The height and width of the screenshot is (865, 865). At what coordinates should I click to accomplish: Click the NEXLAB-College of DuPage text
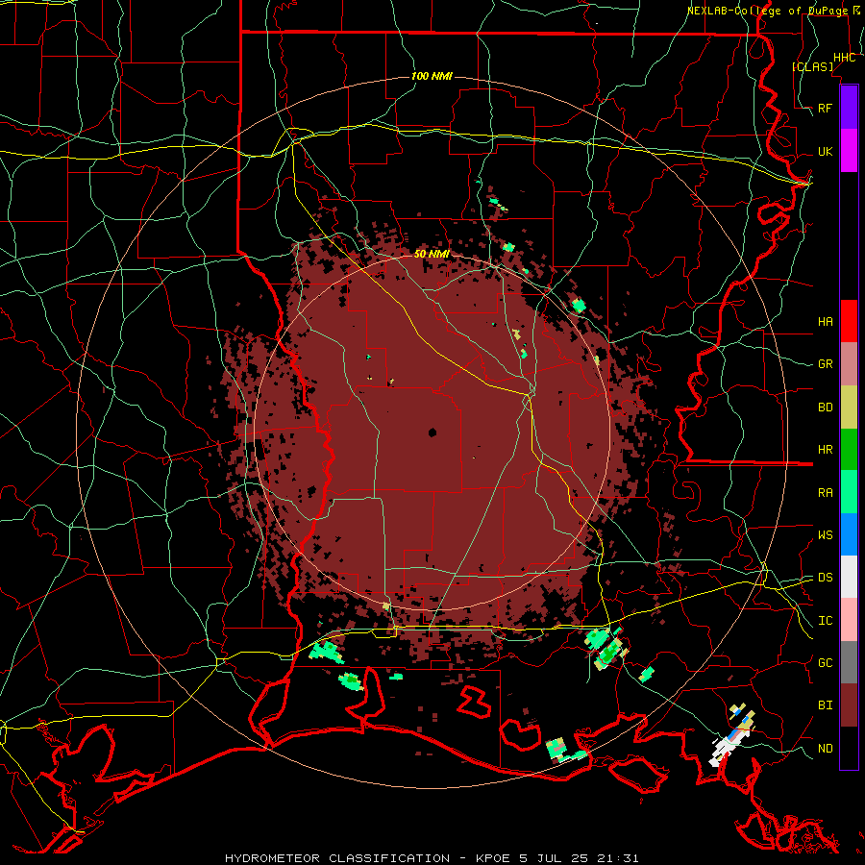767,11
